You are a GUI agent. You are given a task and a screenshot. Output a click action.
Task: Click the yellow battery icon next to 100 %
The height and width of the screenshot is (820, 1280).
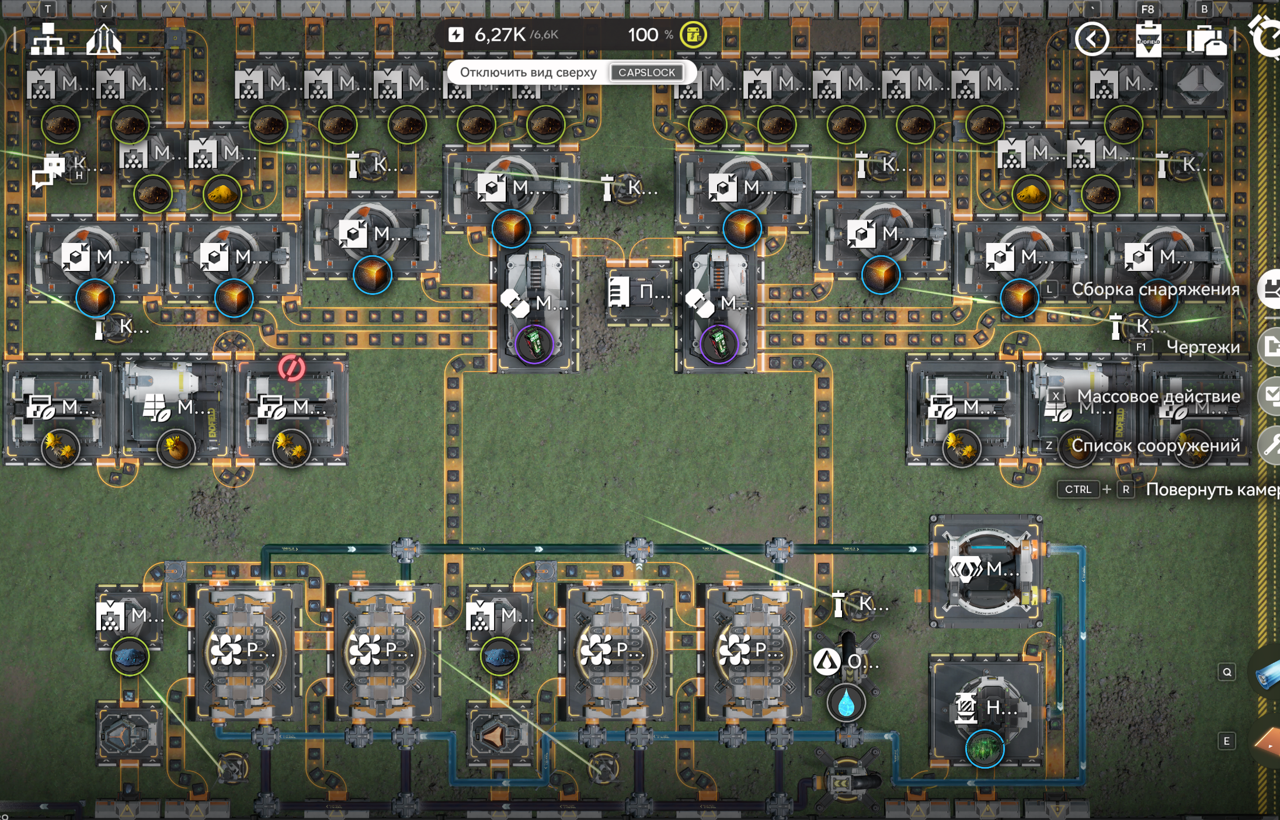tap(693, 35)
